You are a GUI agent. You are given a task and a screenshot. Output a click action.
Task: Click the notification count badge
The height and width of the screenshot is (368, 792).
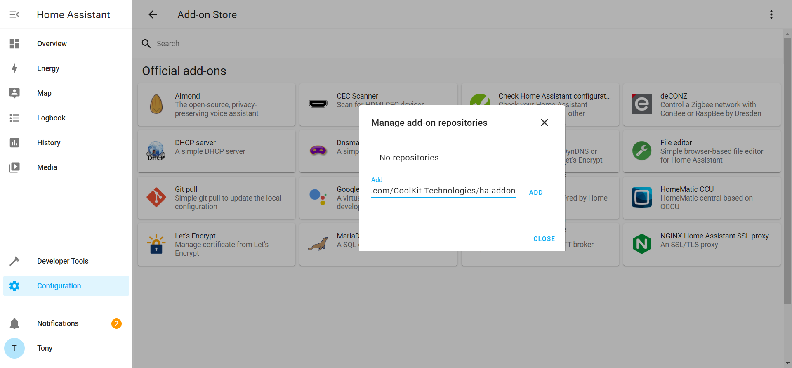[116, 323]
